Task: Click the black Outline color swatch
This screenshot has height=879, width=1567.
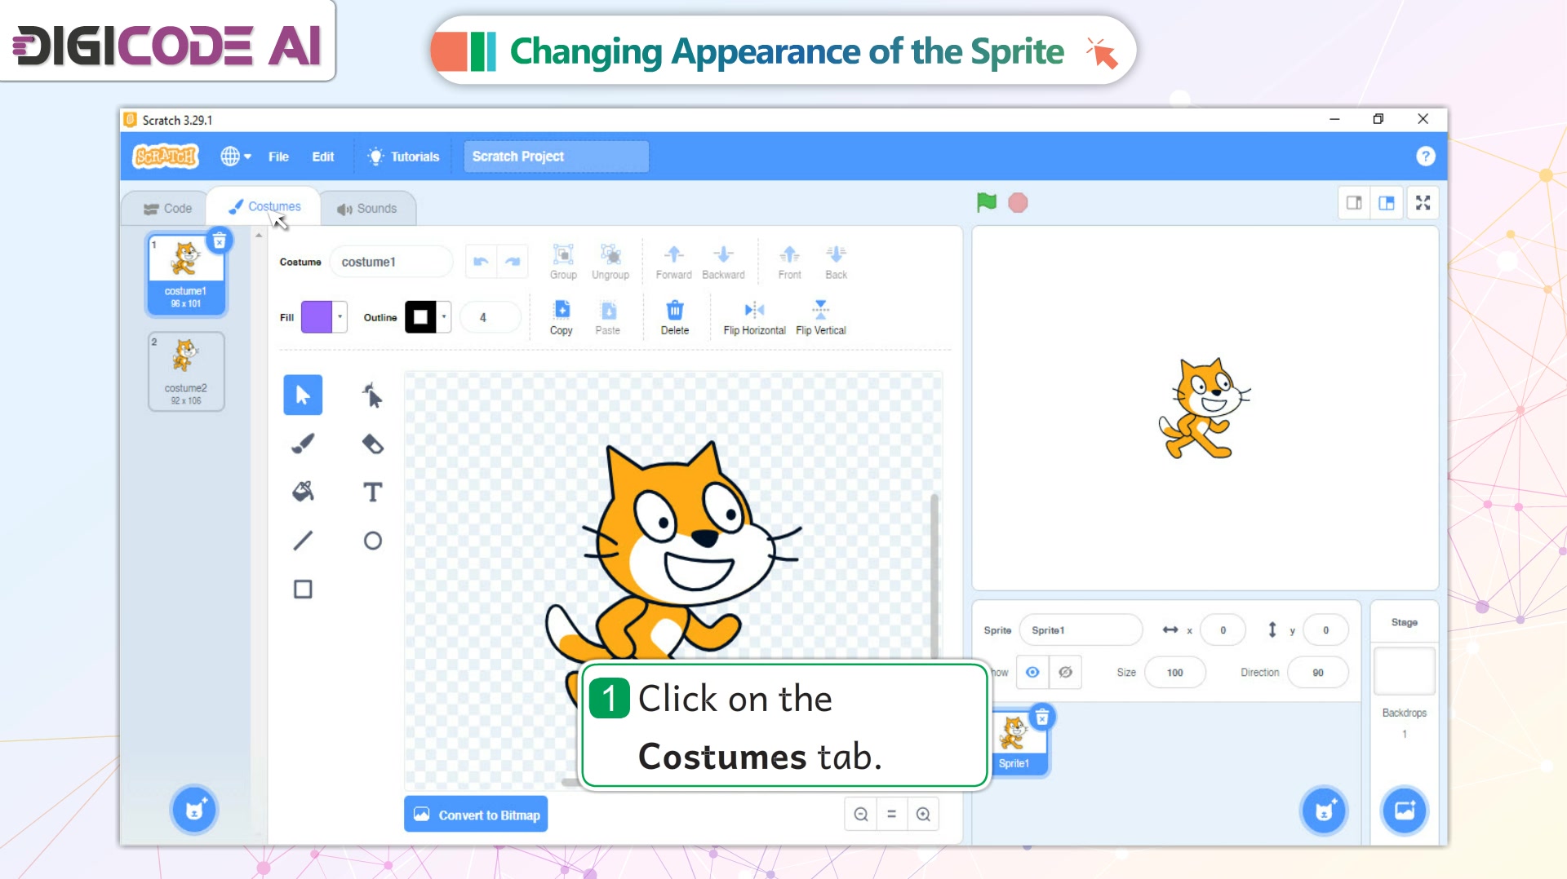Action: coord(420,317)
